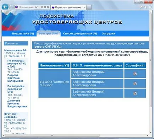Expand the address bar dropdown arrow
154x139 pixels.
coord(39,7)
